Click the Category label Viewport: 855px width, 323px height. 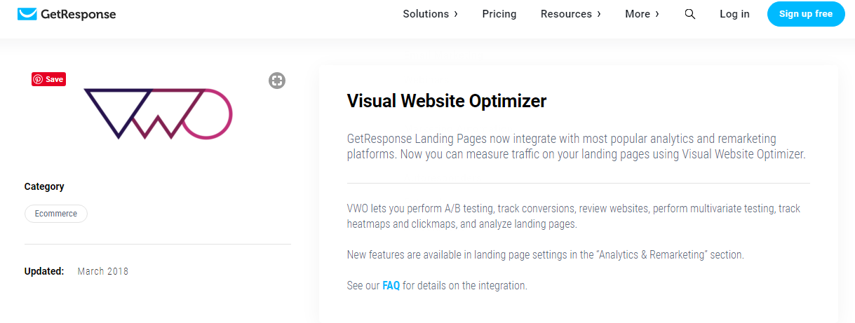44,186
